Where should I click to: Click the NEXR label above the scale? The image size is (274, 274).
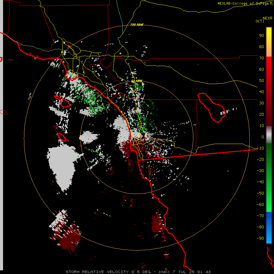pyautogui.click(x=268, y=18)
